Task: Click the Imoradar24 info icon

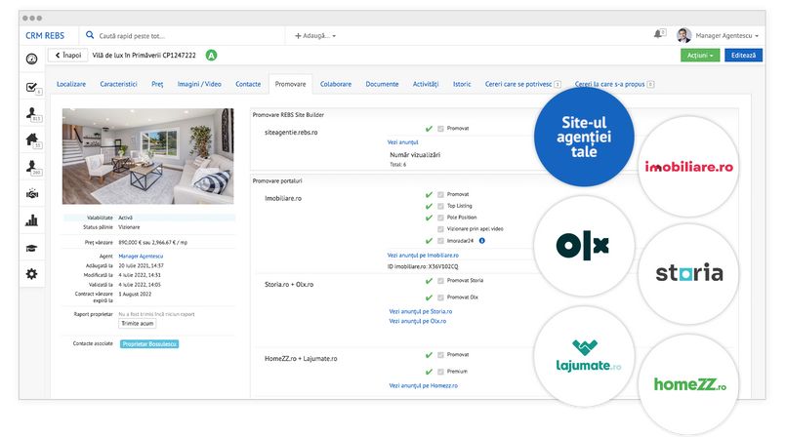Action: click(482, 240)
